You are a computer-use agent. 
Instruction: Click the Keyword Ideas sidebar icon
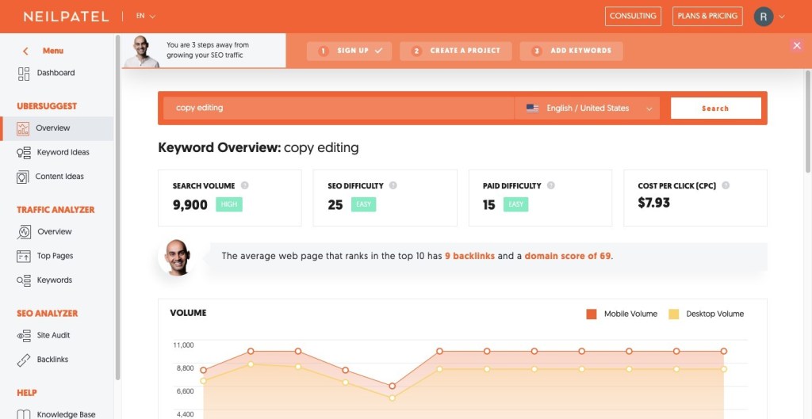coord(23,152)
